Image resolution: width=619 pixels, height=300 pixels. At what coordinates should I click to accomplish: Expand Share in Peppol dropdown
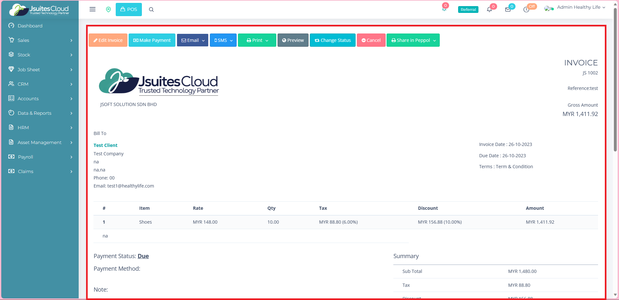pyautogui.click(x=413, y=40)
